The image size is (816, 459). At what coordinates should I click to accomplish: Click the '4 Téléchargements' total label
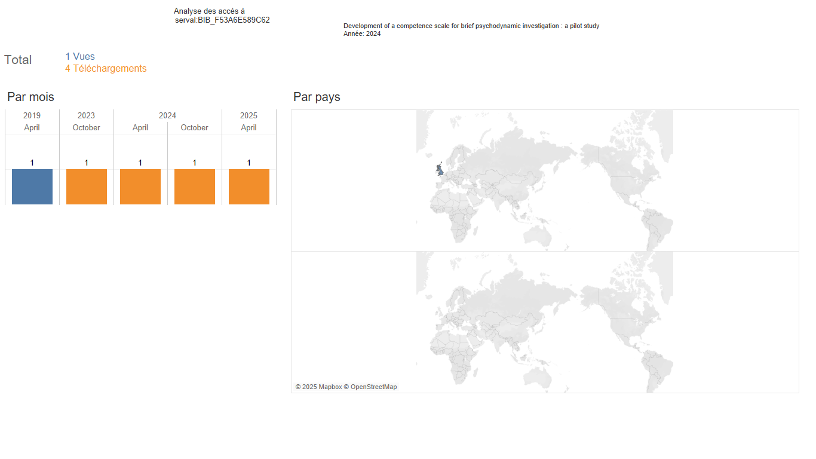click(x=106, y=69)
